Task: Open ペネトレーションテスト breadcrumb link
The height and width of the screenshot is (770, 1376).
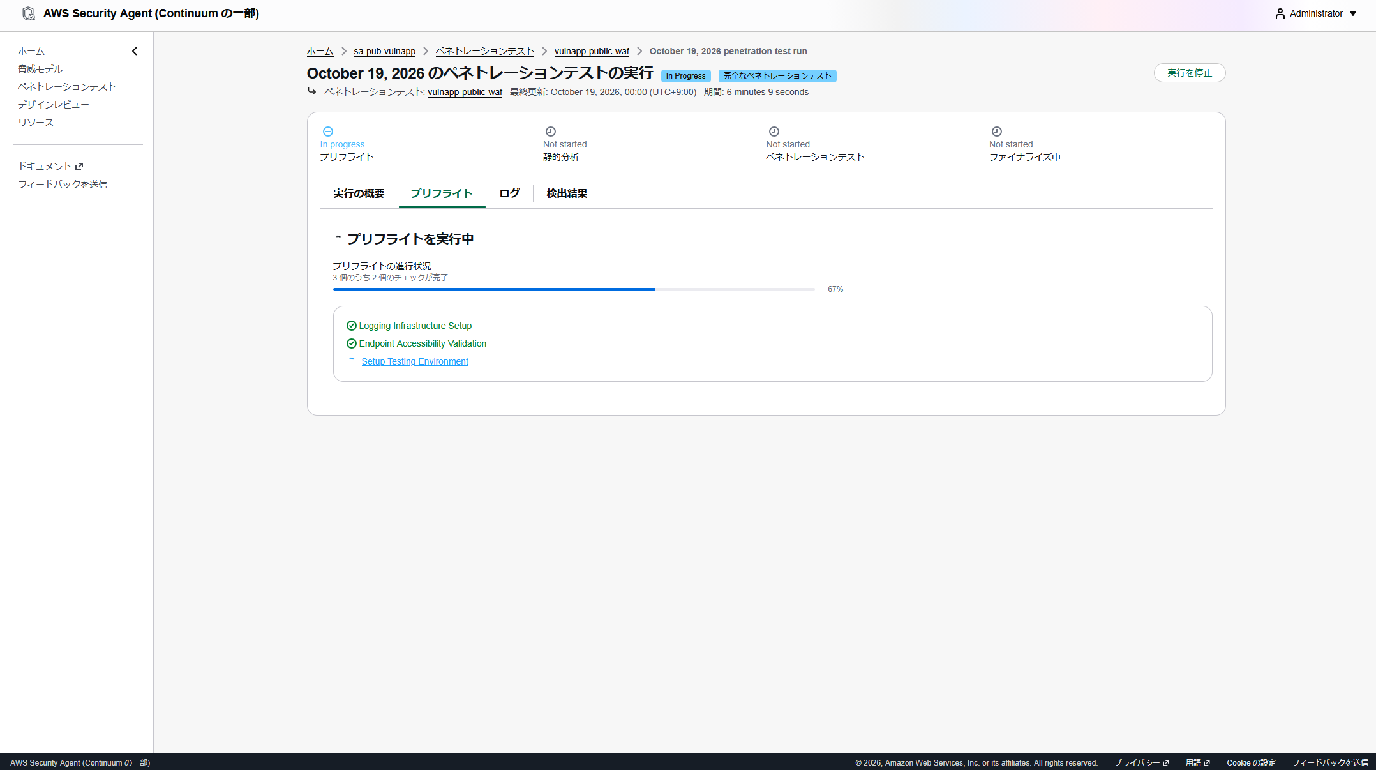Action: click(x=485, y=51)
